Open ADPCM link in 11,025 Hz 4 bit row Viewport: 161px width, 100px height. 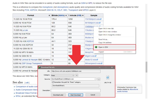coord(30,41)
